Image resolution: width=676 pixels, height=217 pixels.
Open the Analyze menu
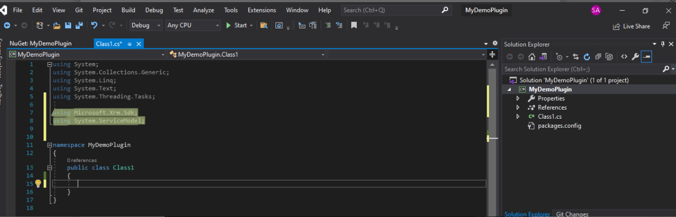(203, 10)
